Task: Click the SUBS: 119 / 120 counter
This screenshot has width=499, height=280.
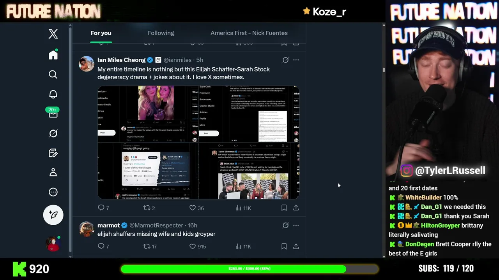Action: pos(446,268)
